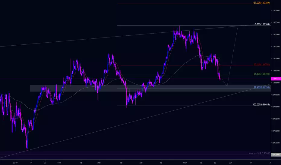Screen dimensions: 281x165
Task: Click the Mar label on time axis
Action: 99,163
